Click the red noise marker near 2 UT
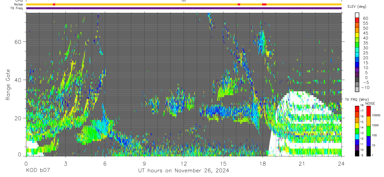This screenshot has width=384, height=177. click(x=54, y=4)
